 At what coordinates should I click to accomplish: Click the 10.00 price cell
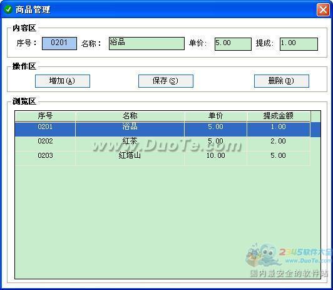coord(215,158)
